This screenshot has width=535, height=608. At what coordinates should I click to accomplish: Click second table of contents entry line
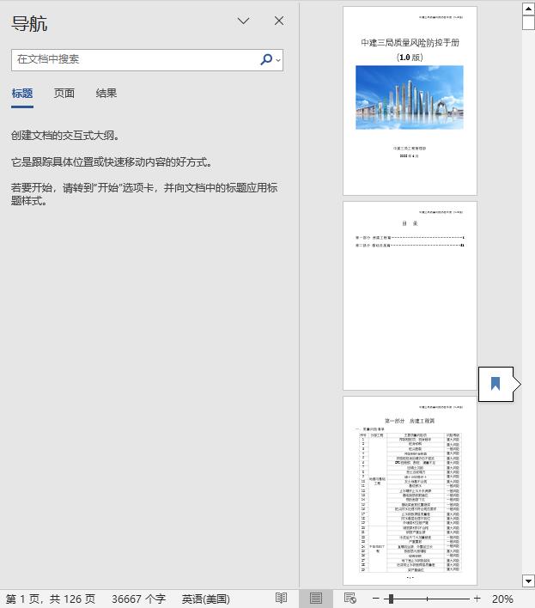pos(410,245)
